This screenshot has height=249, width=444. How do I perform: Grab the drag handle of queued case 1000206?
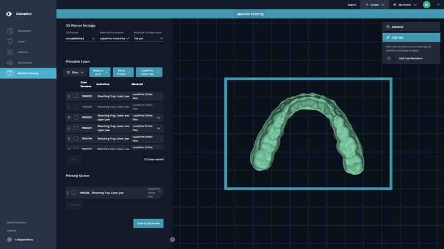coord(67,193)
